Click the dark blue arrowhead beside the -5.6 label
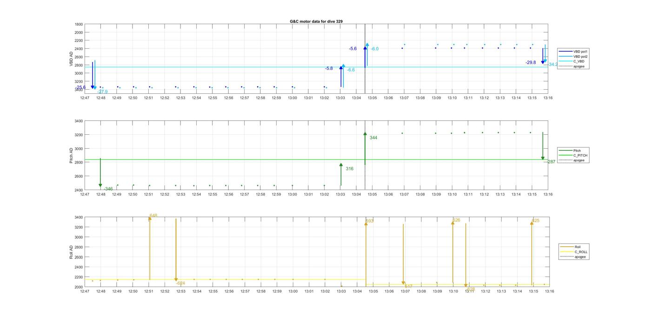The width and height of the screenshot is (651, 322). pos(365,47)
